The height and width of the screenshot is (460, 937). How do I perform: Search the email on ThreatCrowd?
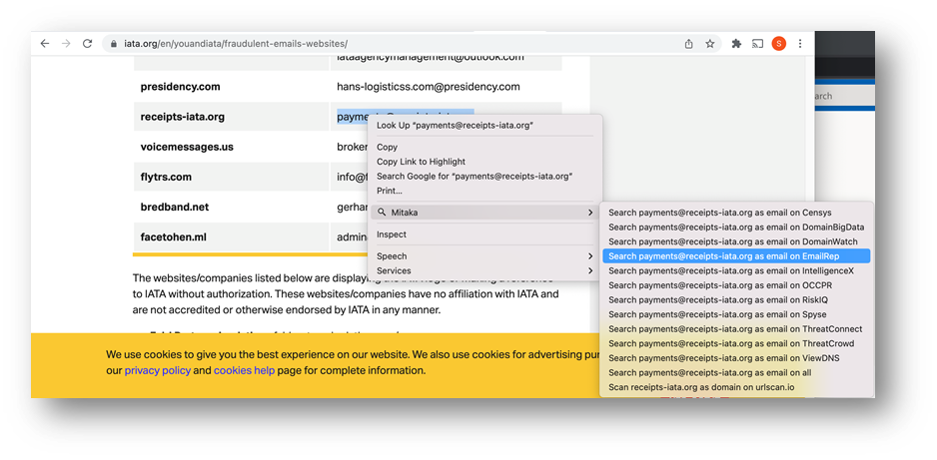[x=736, y=343]
